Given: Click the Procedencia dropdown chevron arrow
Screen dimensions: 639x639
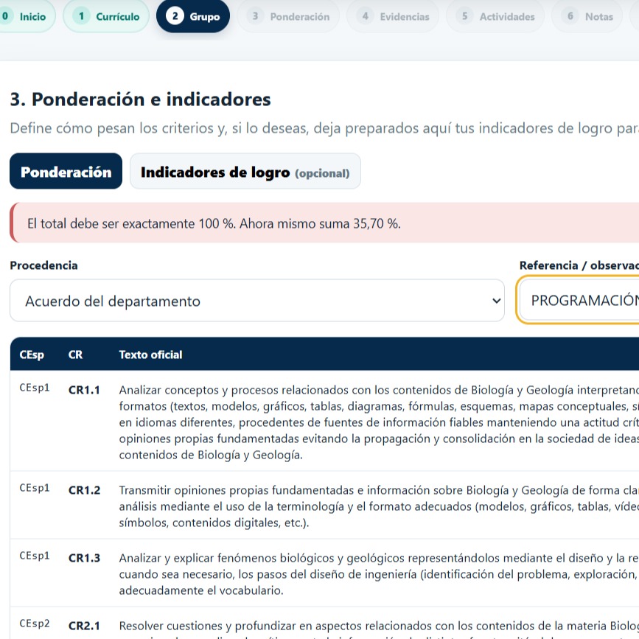Looking at the screenshot, I should tap(496, 301).
